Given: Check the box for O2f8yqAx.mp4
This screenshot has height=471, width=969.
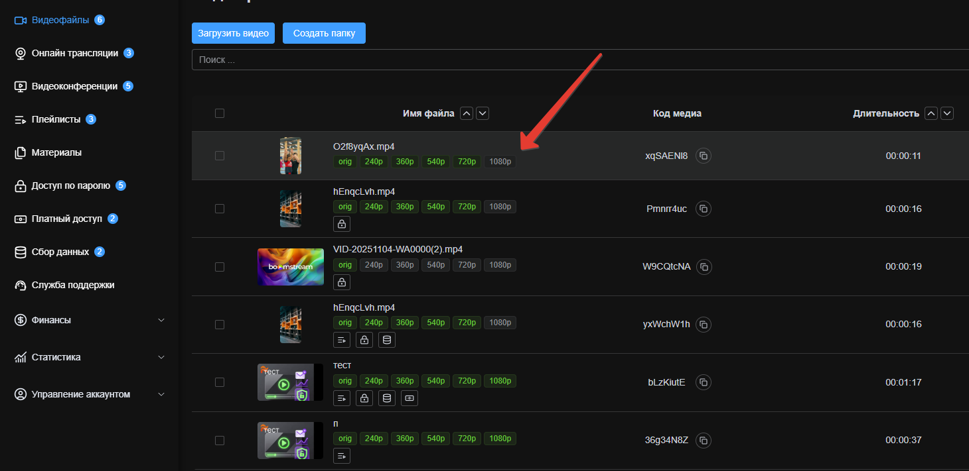Looking at the screenshot, I should point(220,156).
